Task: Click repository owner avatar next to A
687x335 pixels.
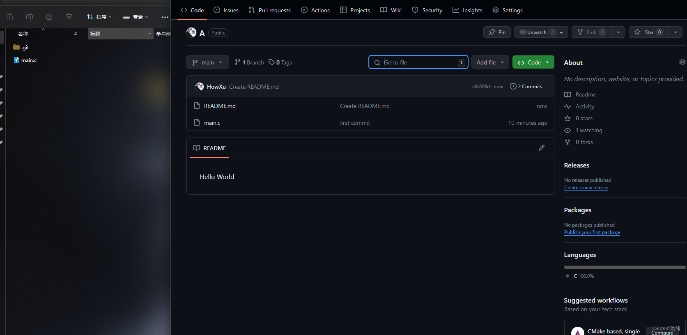Action: [x=191, y=32]
